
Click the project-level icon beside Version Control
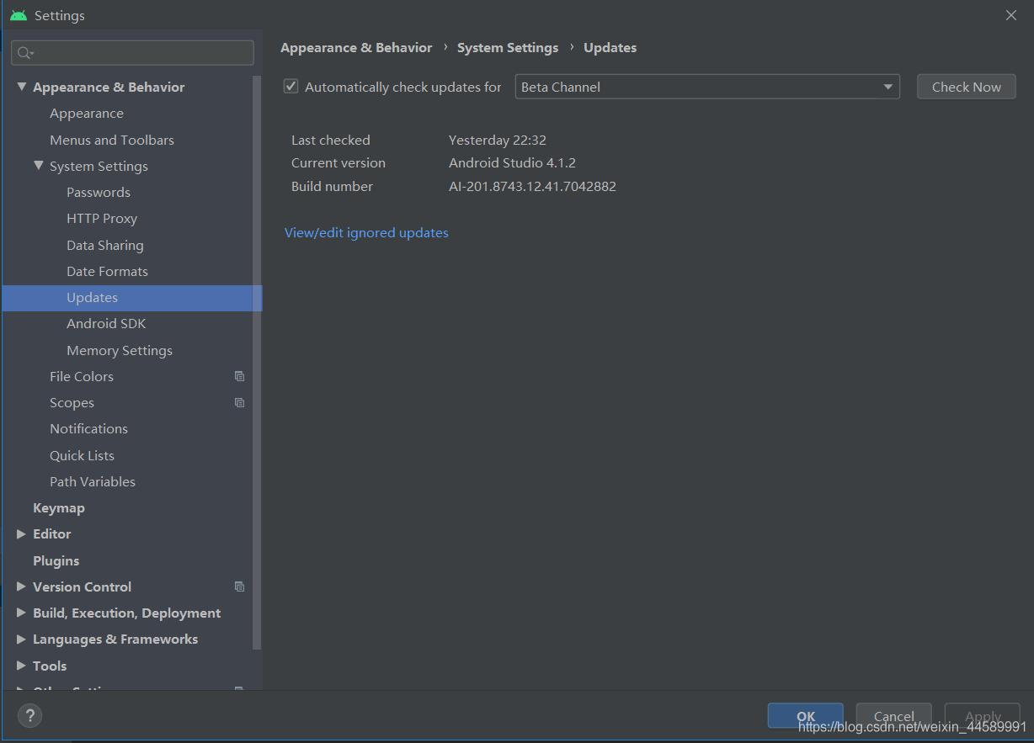[239, 586]
